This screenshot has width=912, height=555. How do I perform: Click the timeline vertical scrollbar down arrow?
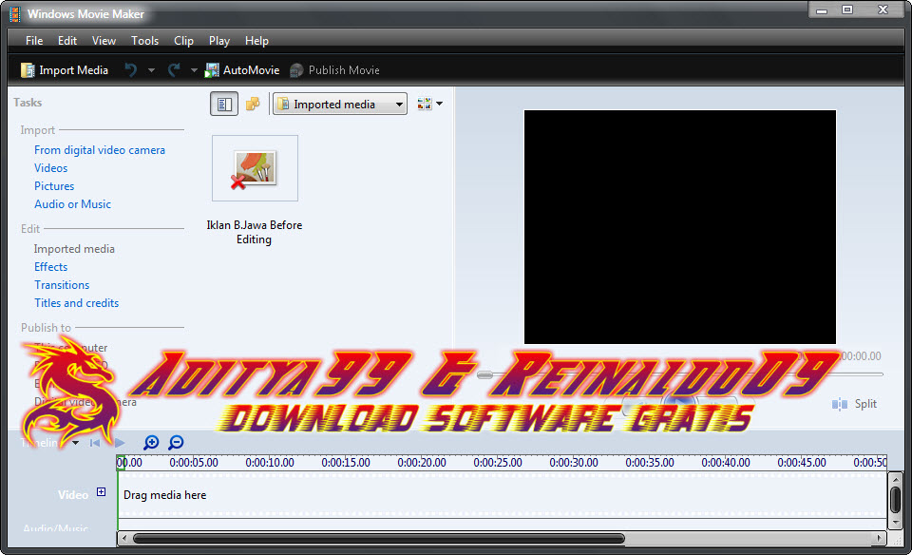click(896, 522)
